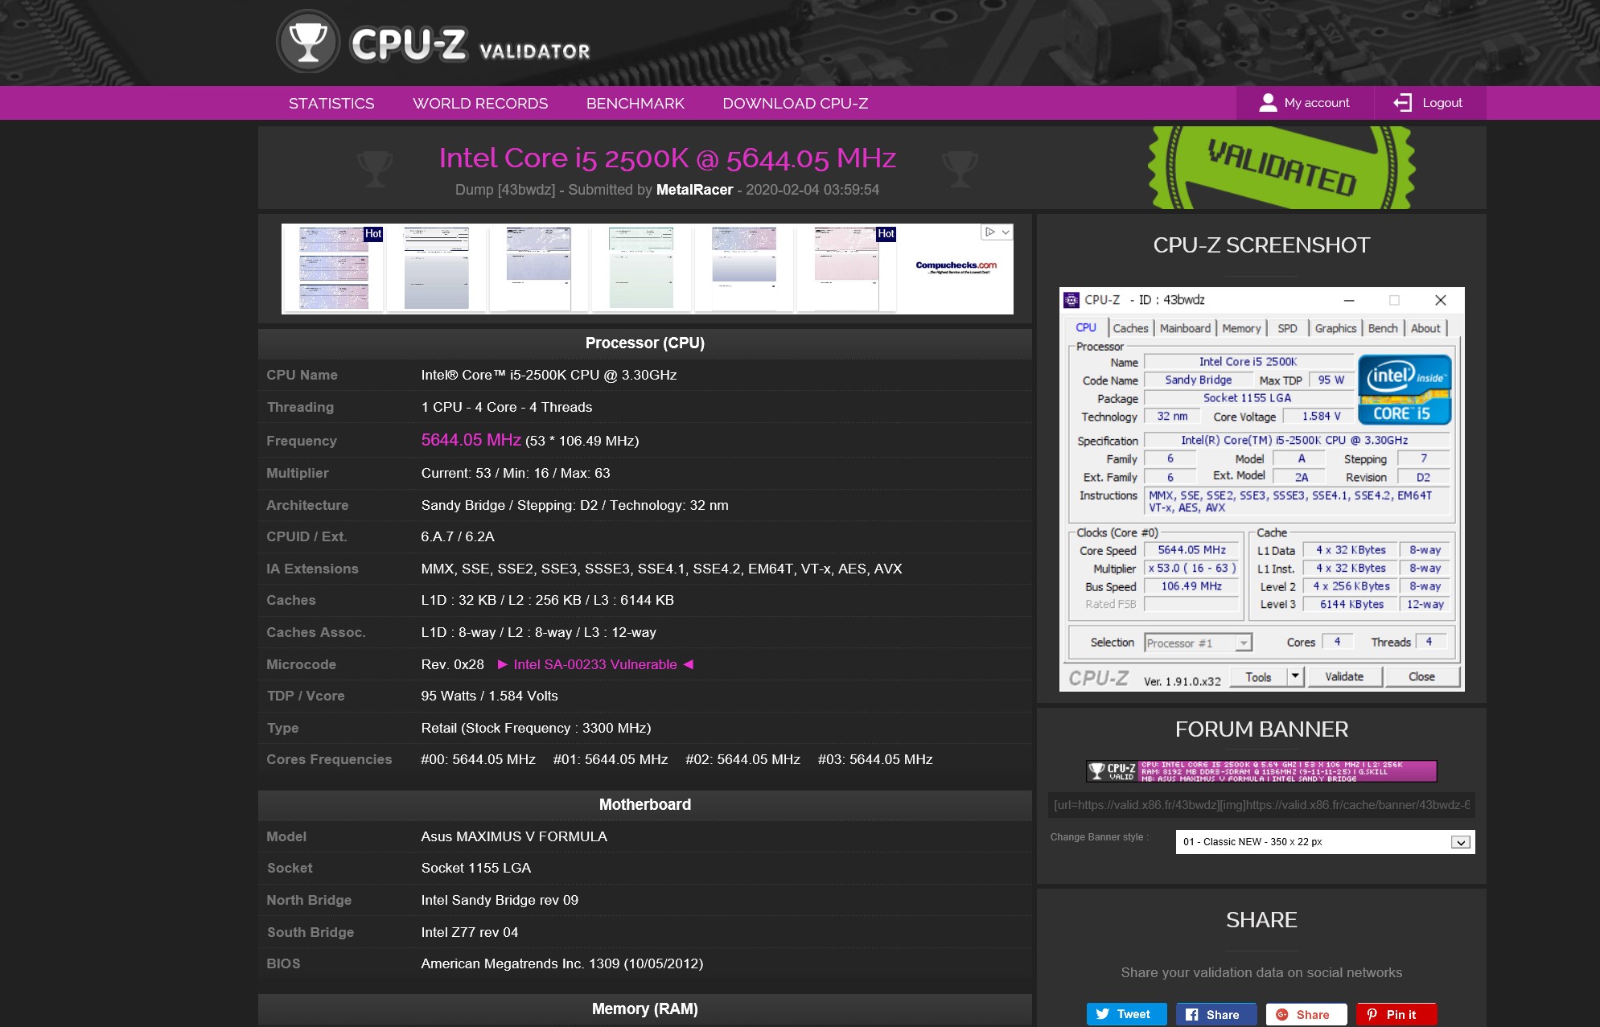Expand the Tools dropdown arrow in CPU-Z

tap(1295, 676)
